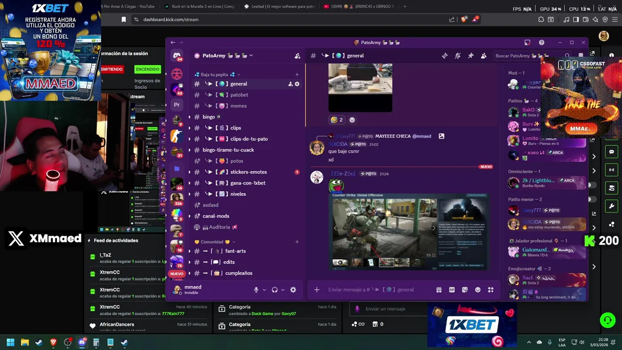Switch to Por Amar A Ciegas YouTube tab
This screenshot has height=350, width=622.
point(129,6)
